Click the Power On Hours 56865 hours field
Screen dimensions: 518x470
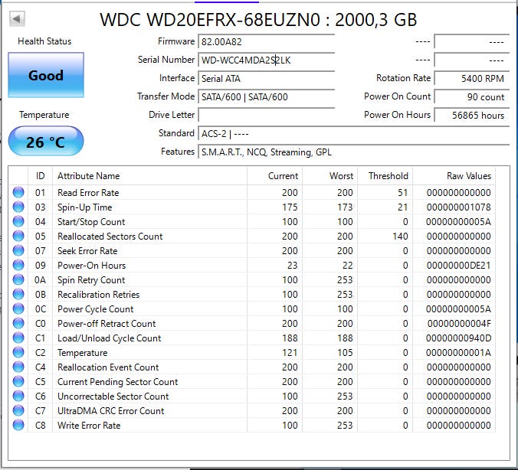[472, 115]
